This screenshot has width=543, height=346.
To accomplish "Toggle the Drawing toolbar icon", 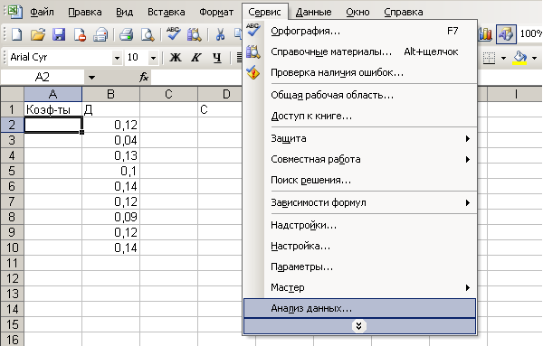I will point(506,33).
